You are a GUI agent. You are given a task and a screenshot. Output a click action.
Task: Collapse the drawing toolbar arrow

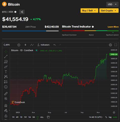point(9,110)
